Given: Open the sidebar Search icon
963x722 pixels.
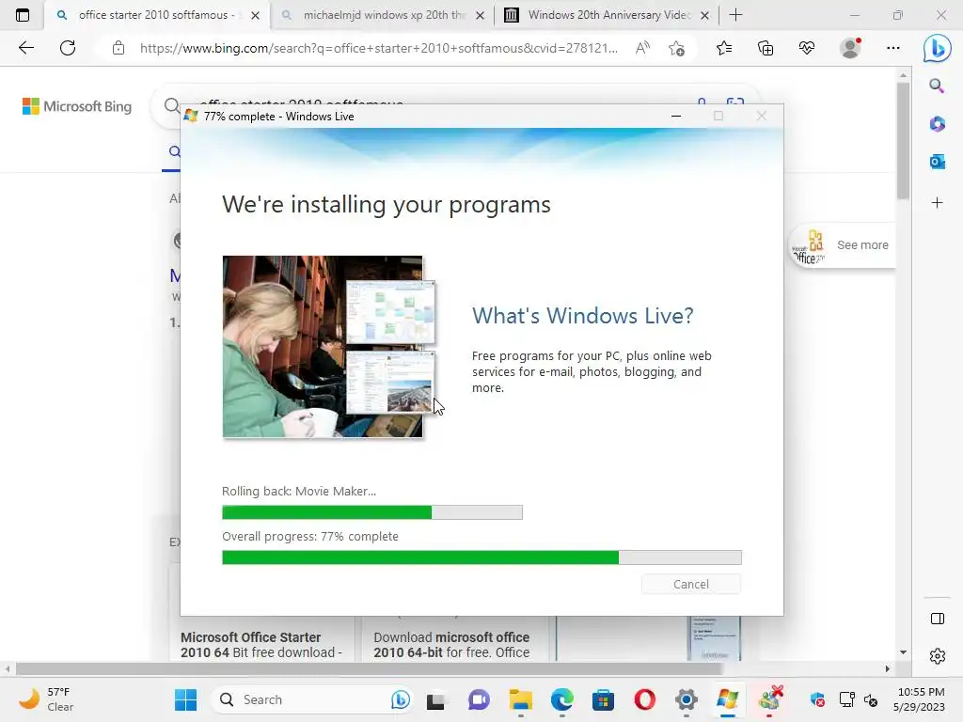Looking at the screenshot, I should [937, 86].
